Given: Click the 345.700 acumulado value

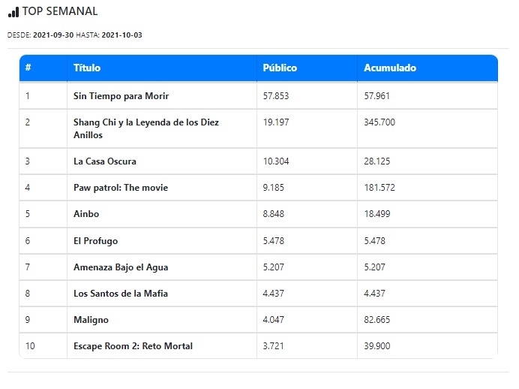Looking at the screenshot, I should point(380,122).
